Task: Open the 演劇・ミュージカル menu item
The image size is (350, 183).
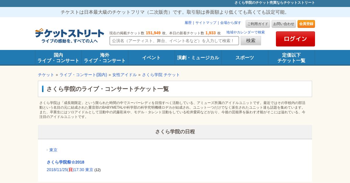Action: (198, 58)
